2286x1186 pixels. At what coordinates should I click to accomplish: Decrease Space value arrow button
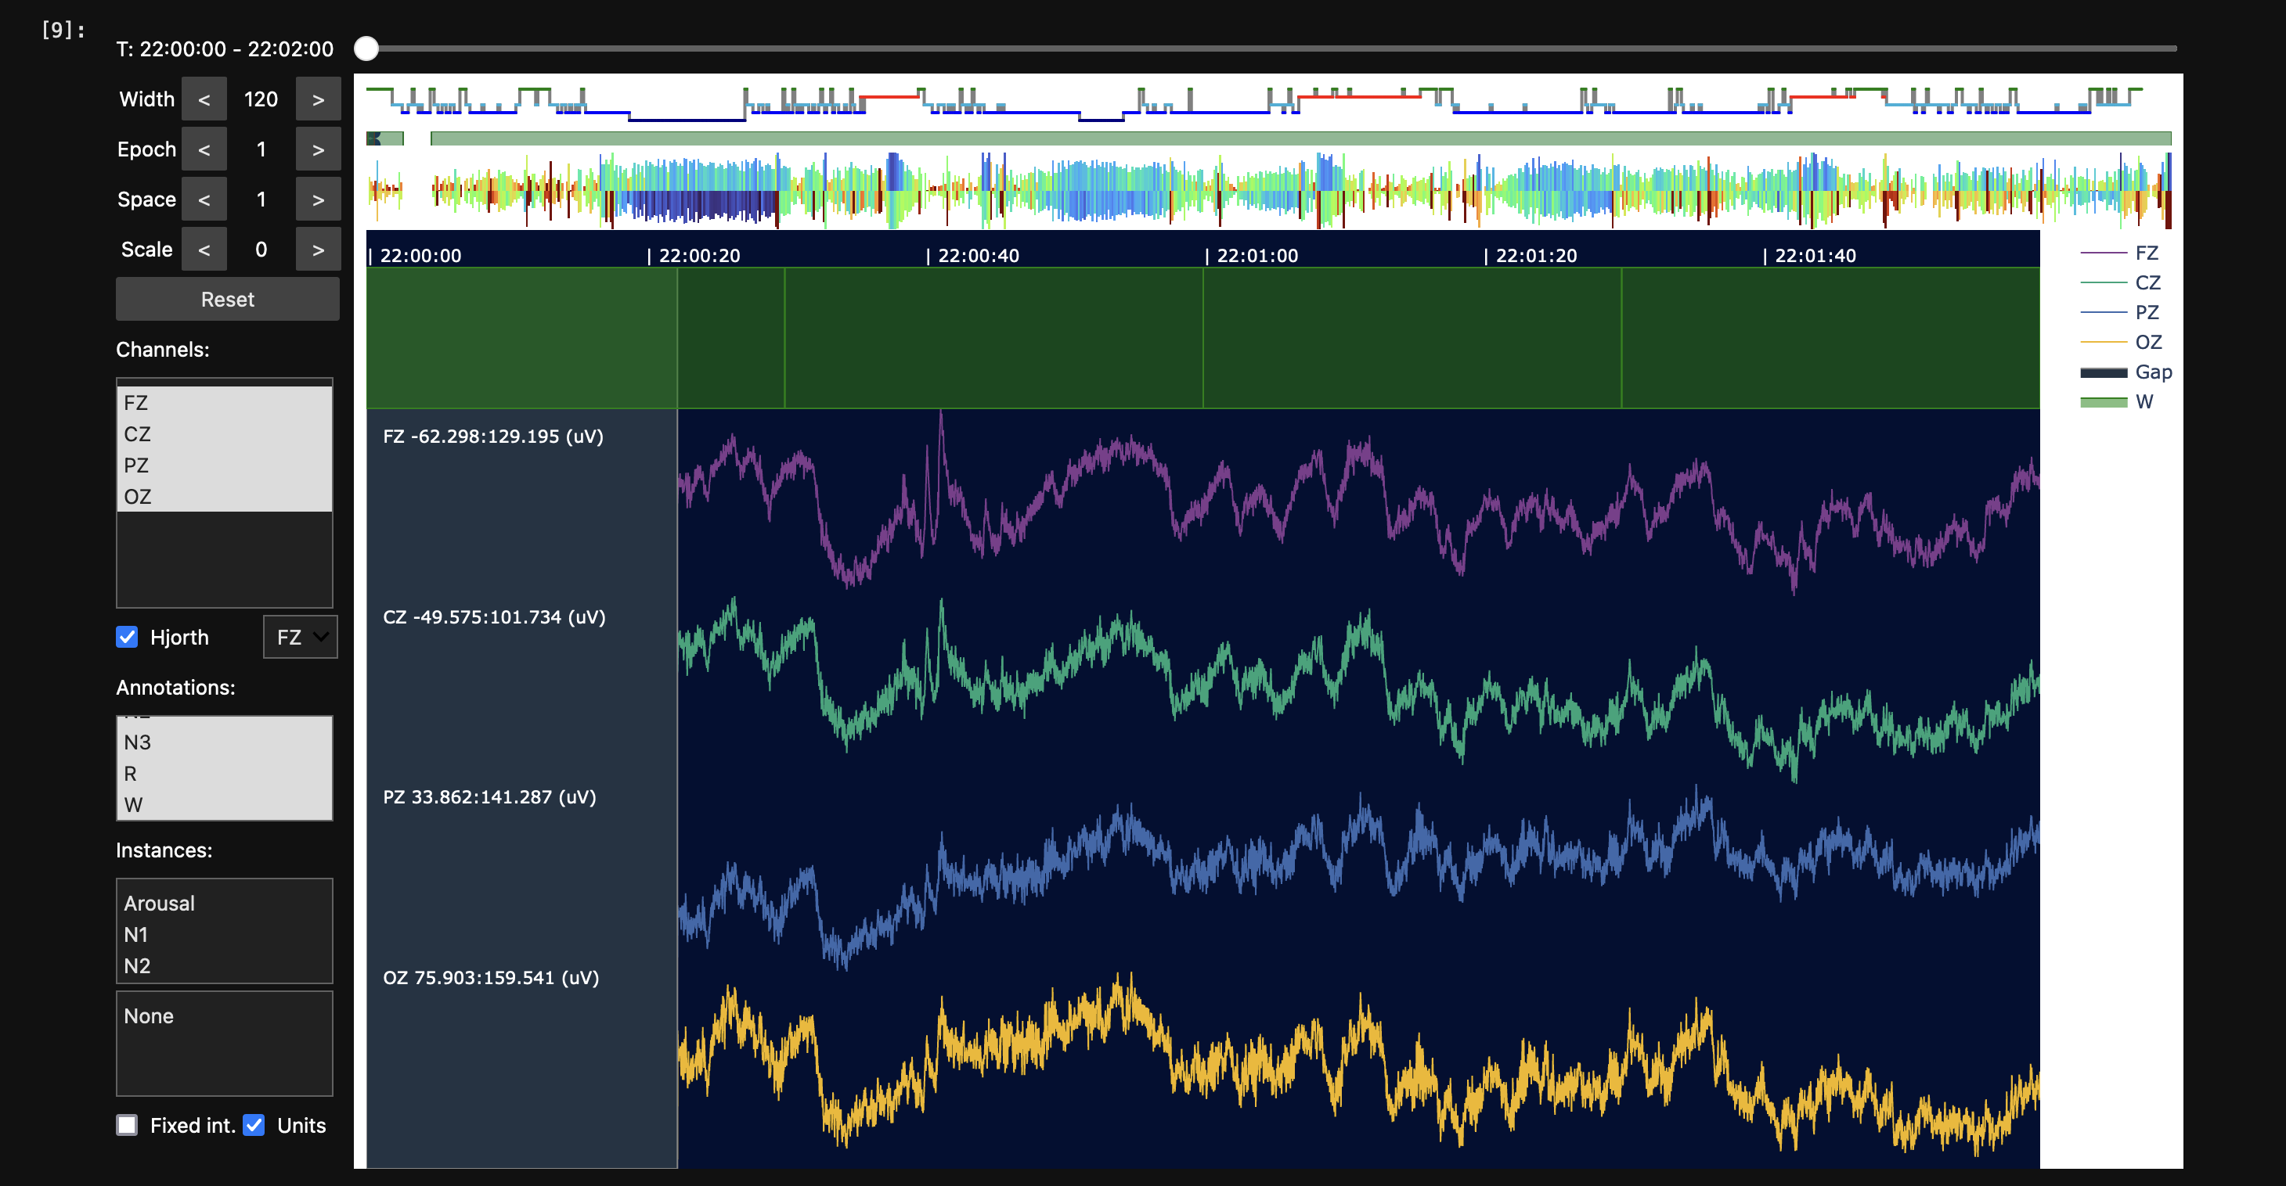(204, 199)
